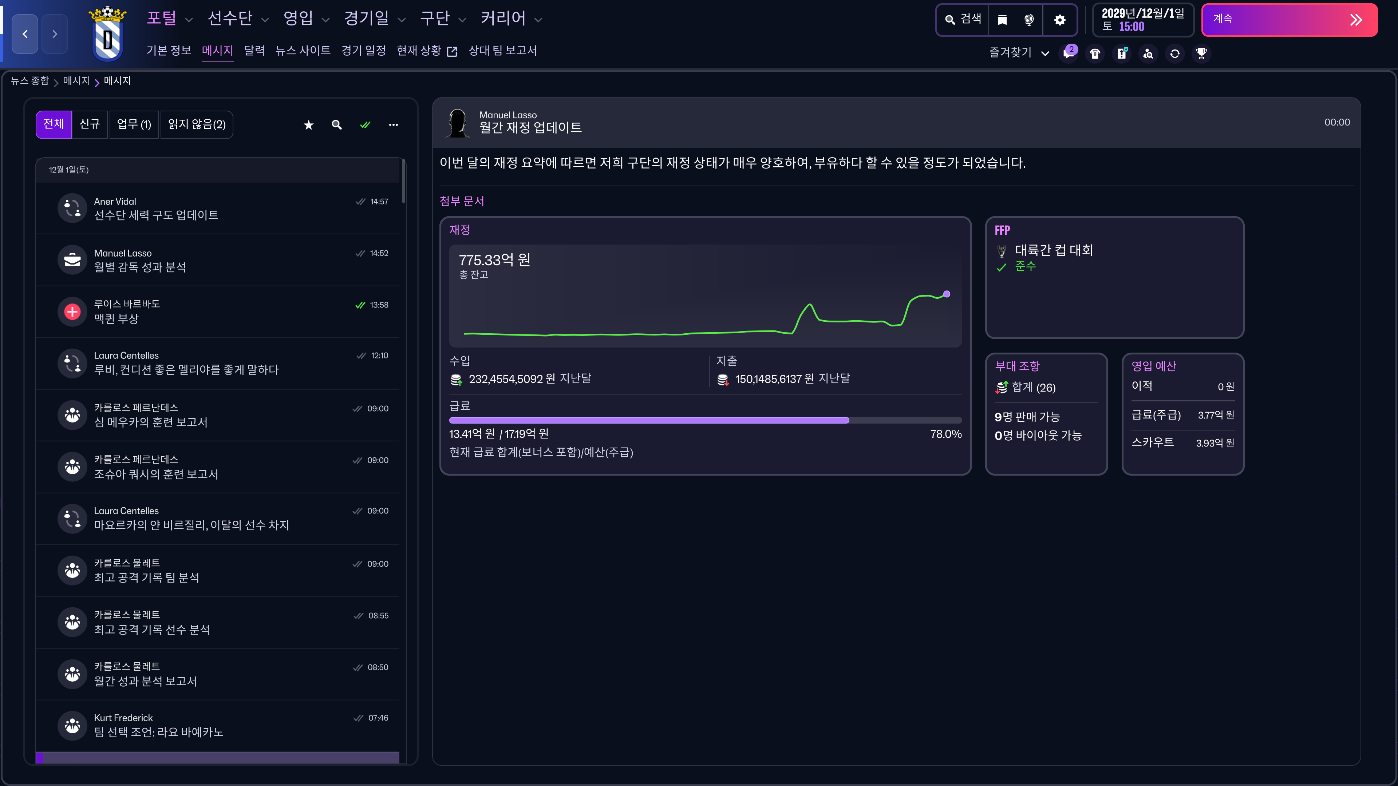The image size is (1398, 786).
Task: Click the 뉴스 종합 breadcrumb link
Action: pos(29,81)
